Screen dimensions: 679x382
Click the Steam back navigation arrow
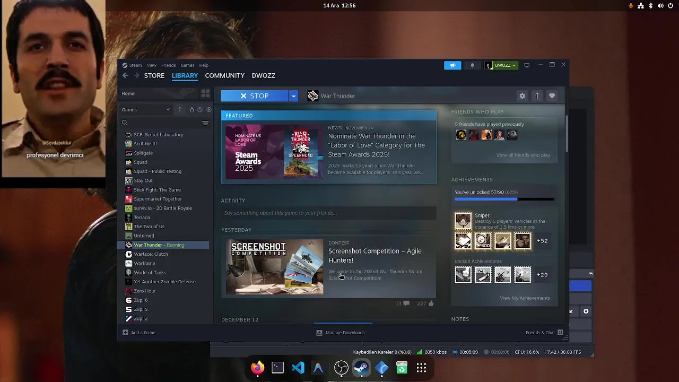click(x=125, y=75)
